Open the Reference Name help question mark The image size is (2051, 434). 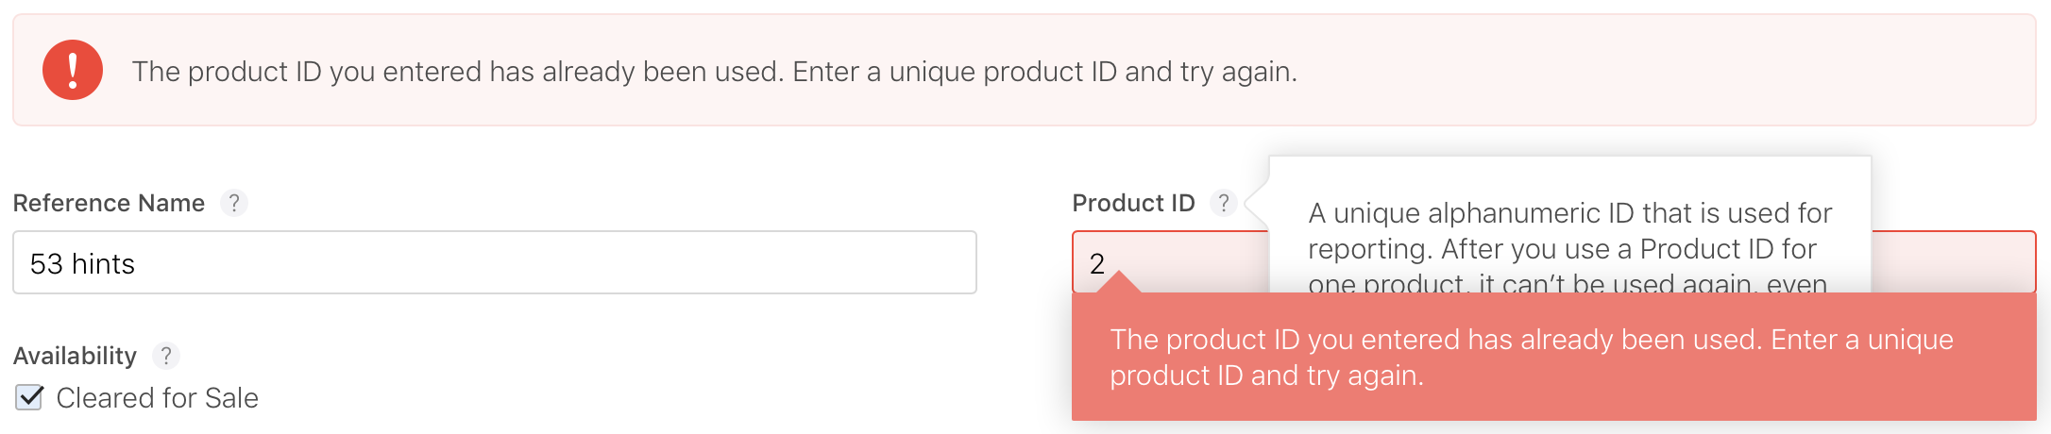[x=234, y=203]
